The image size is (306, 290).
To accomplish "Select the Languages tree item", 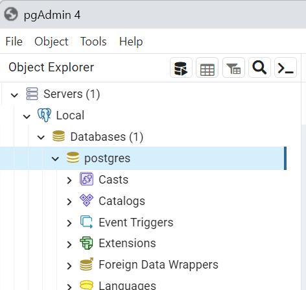I will point(127,285).
